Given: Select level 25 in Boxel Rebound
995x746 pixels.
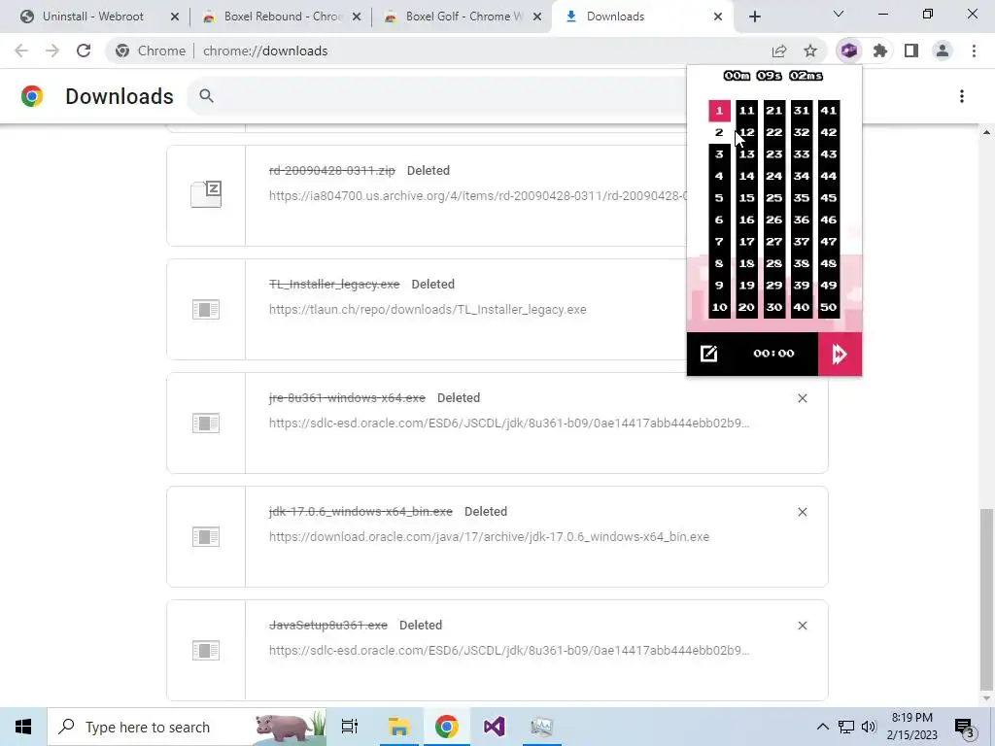Looking at the screenshot, I should [773, 198].
